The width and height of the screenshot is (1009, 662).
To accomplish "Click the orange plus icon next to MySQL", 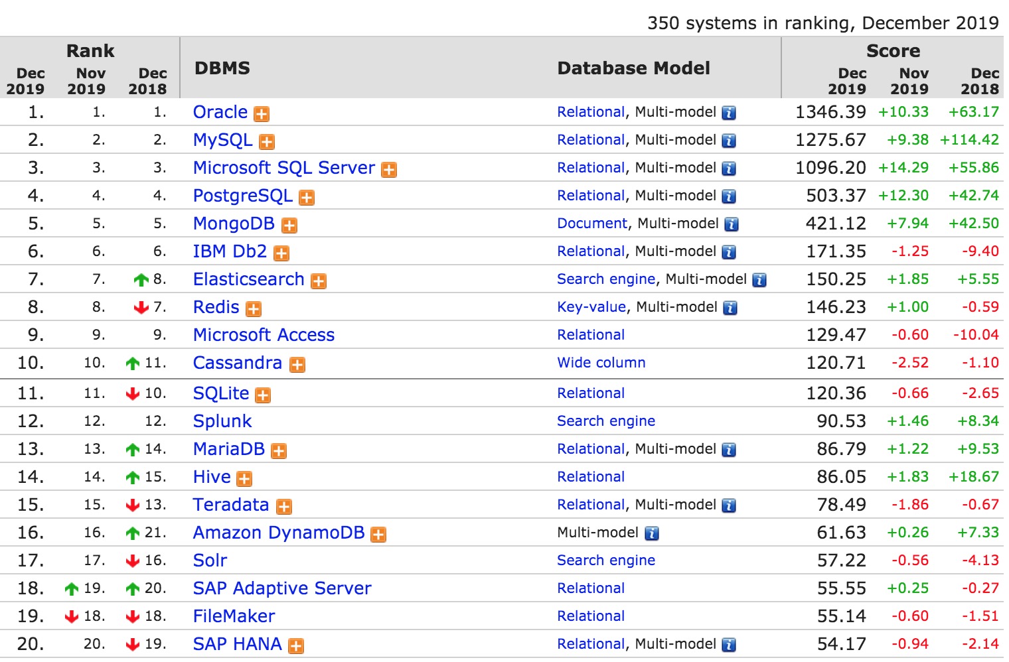I will (x=267, y=142).
